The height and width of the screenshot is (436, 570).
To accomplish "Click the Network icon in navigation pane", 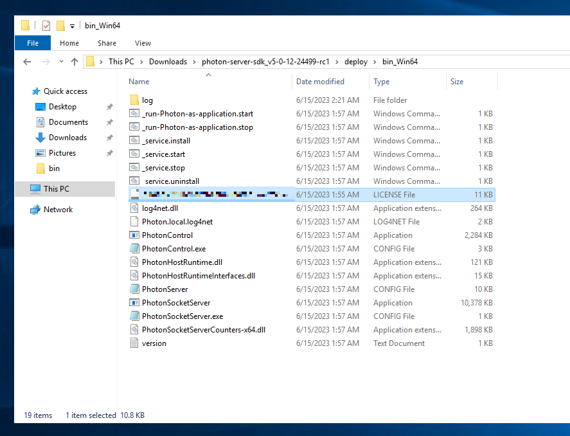I will tap(35, 210).
